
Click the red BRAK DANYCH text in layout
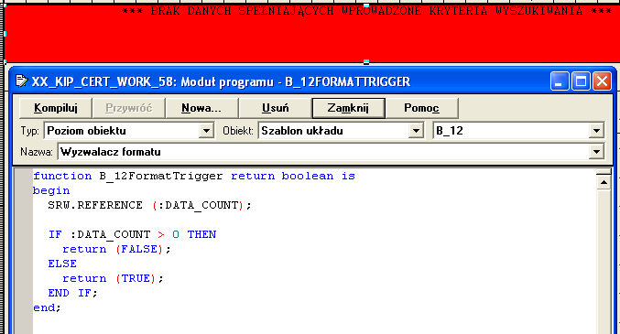pyautogui.click(x=366, y=11)
